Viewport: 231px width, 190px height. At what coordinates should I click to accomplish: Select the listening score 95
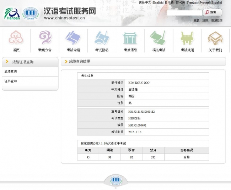click(x=88, y=157)
